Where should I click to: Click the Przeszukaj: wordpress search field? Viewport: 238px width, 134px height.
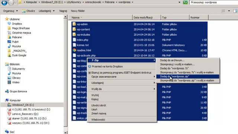(214, 3)
